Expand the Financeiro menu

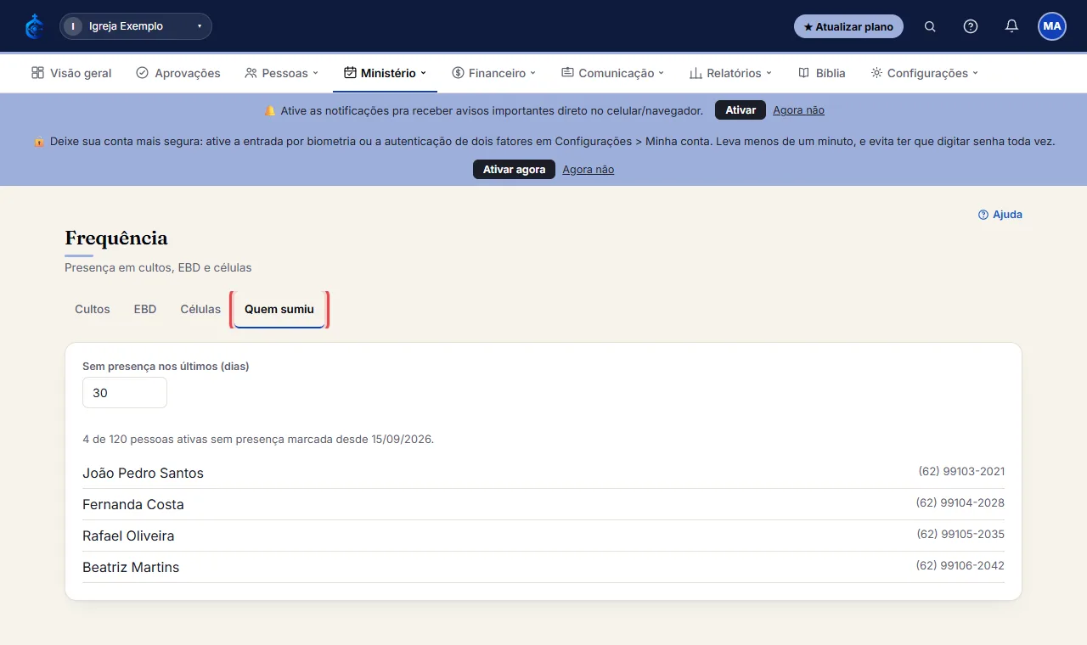point(493,73)
